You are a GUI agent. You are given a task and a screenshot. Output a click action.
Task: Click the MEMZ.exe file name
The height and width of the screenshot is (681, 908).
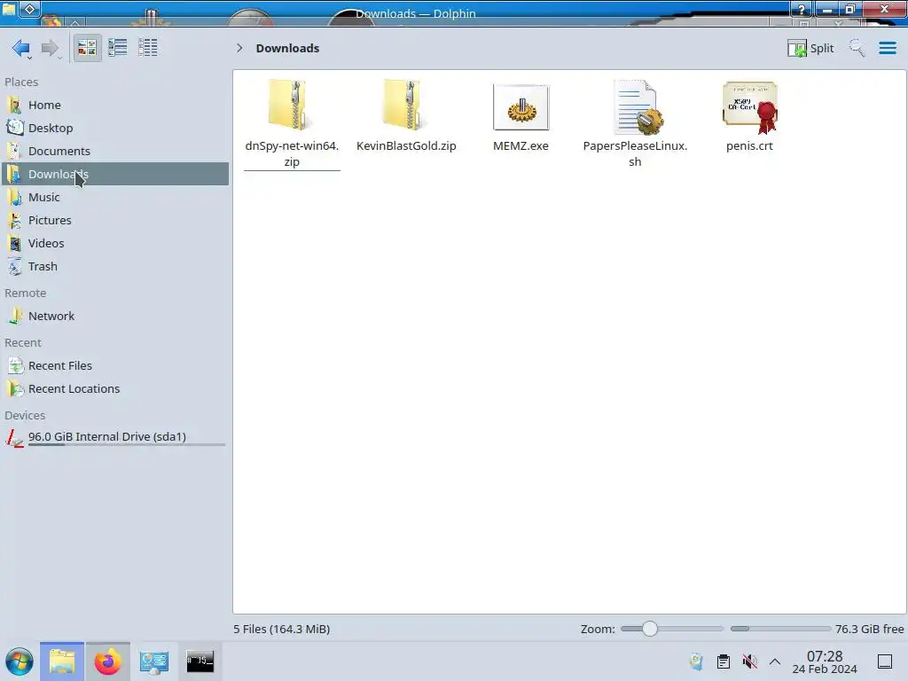pyautogui.click(x=521, y=146)
